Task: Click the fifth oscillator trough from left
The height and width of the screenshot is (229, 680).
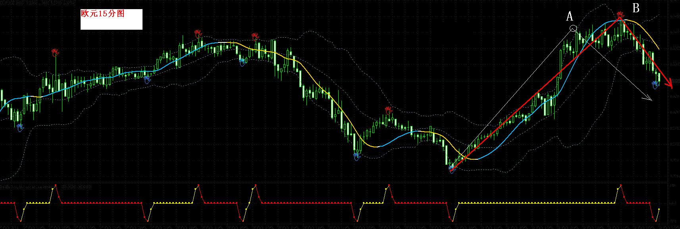Action: point(452,221)
